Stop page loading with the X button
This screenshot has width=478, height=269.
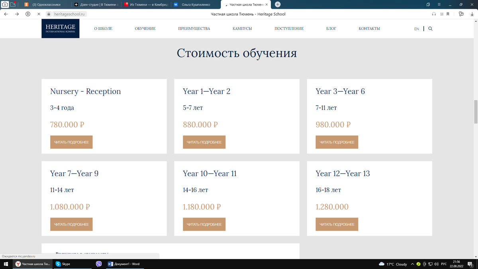pos(39,14)
